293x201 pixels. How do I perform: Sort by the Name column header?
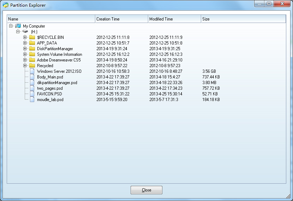51,19
